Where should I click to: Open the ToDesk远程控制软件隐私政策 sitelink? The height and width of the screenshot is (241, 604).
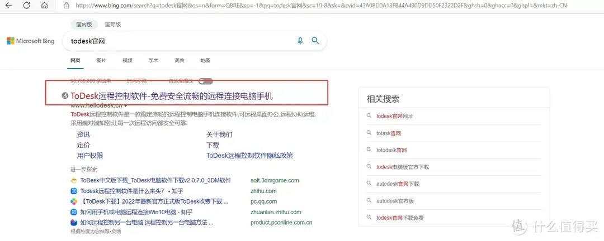pos(249,155)
